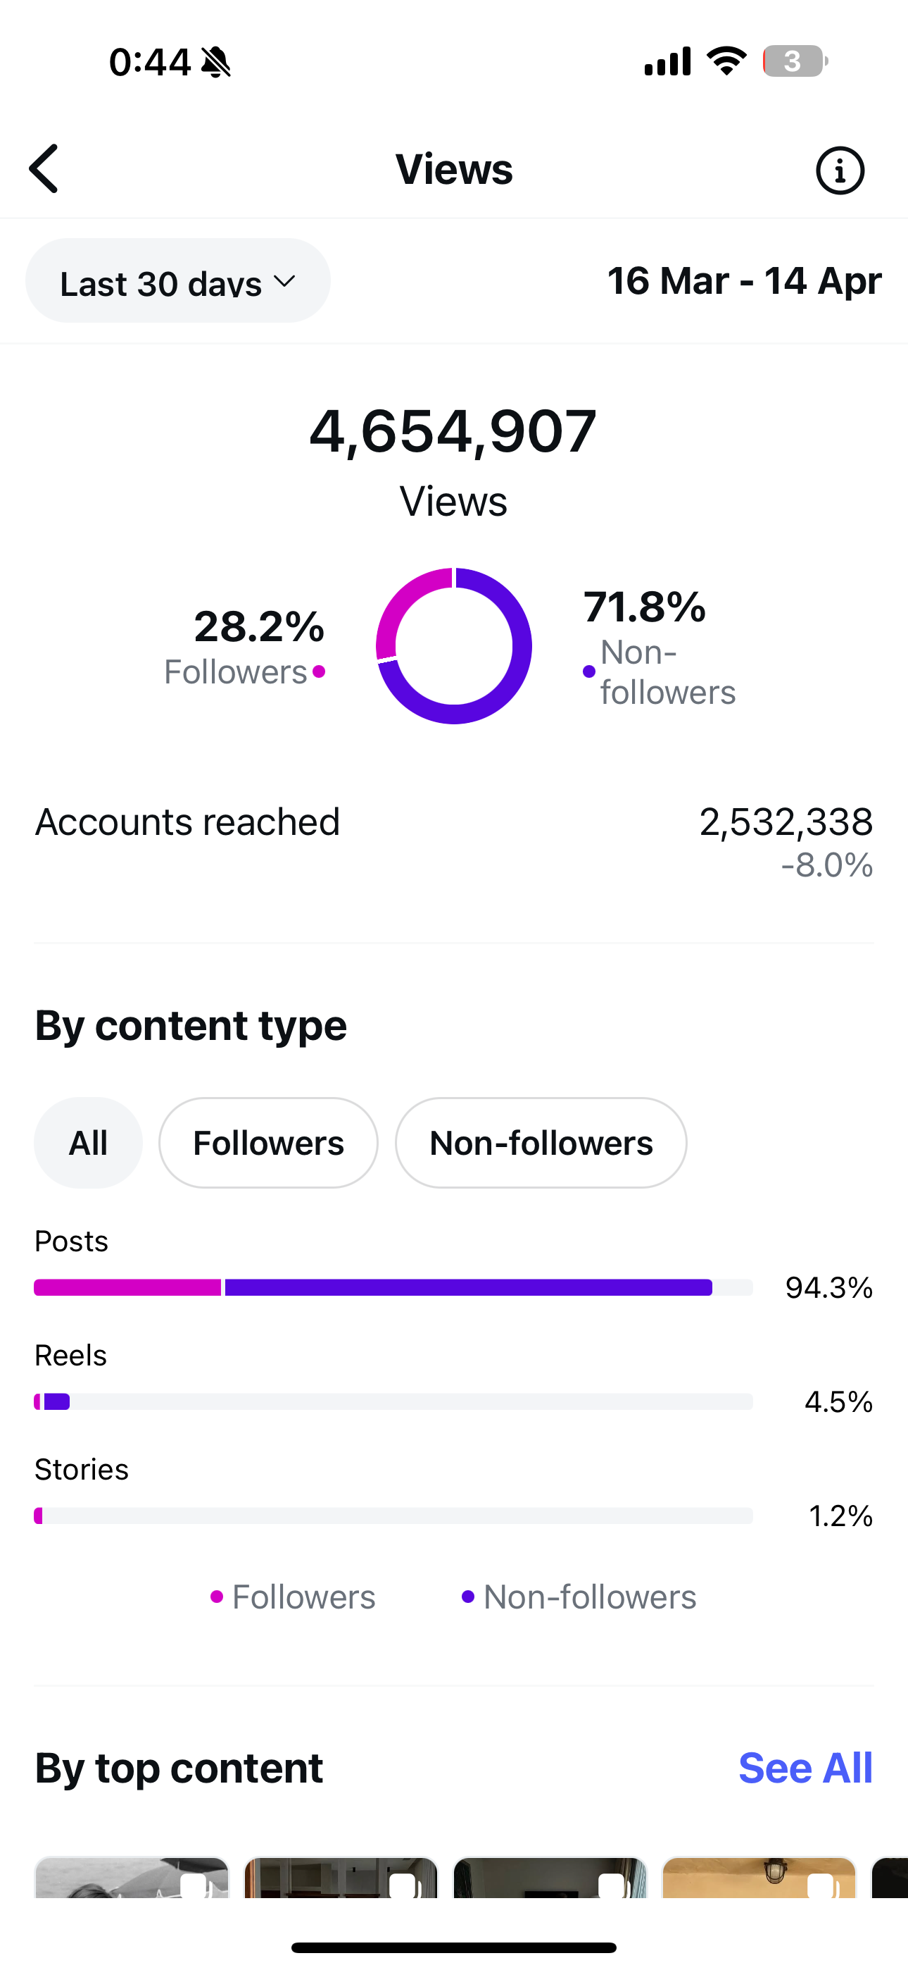Tap the Stories progress bar
This screenshot has height=1970, width=908.
click(393, 1516)
